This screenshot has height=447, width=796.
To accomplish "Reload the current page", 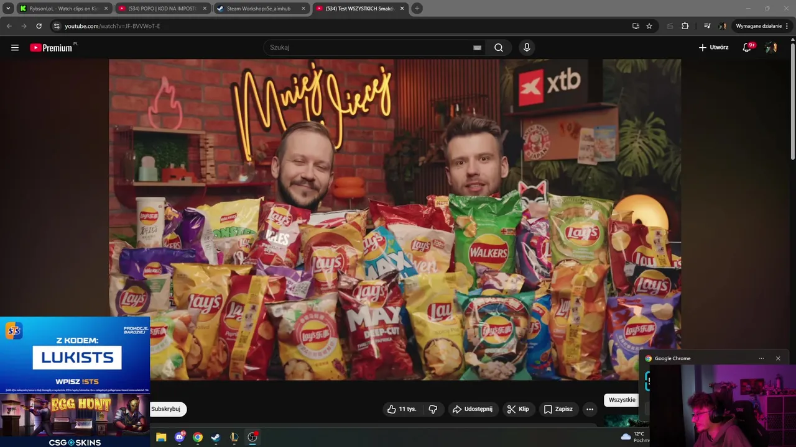I will [39, 26].
